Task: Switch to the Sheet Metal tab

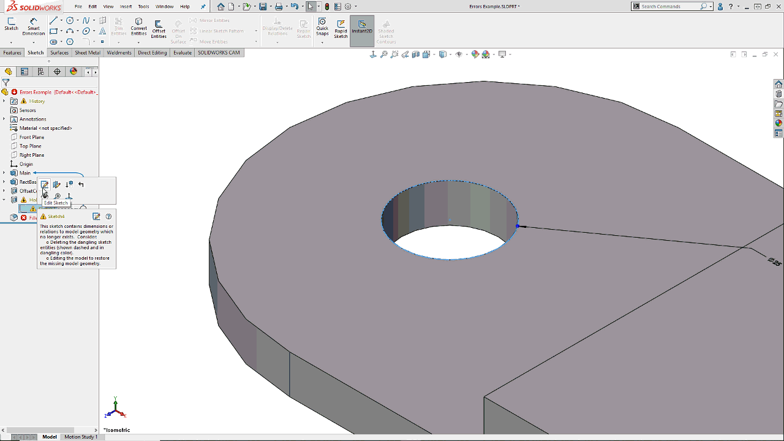Action: coord(88,53)
